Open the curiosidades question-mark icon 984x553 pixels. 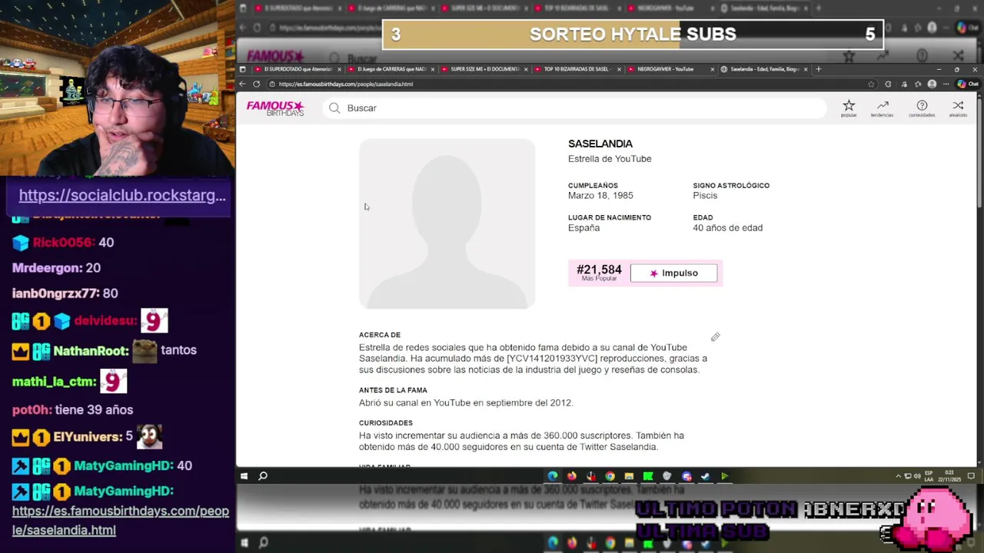922,108
